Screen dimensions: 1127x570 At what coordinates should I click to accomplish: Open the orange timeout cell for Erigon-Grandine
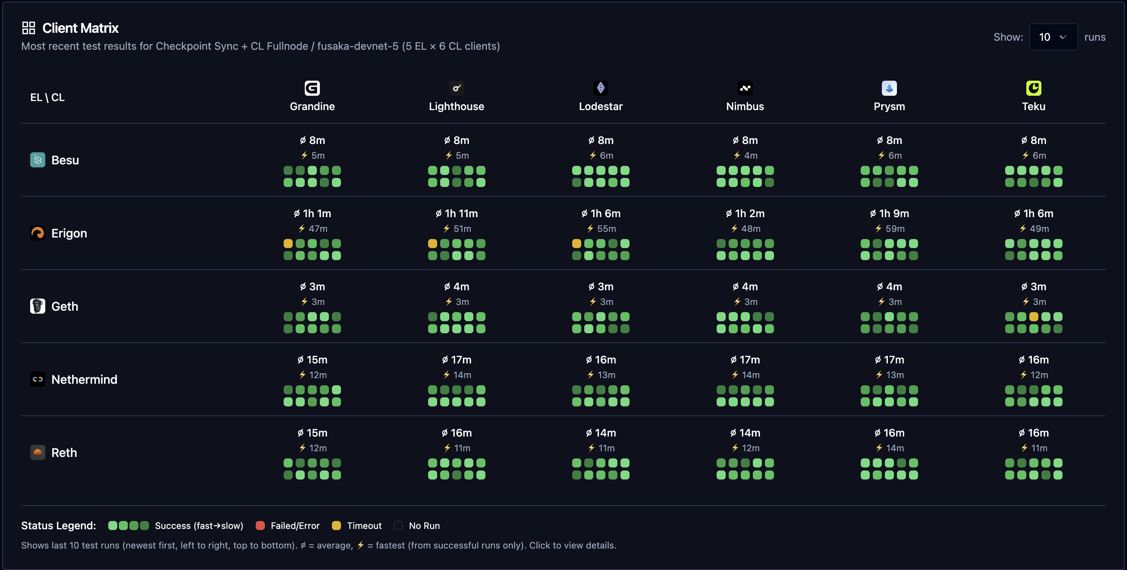(x=288, y=244)
